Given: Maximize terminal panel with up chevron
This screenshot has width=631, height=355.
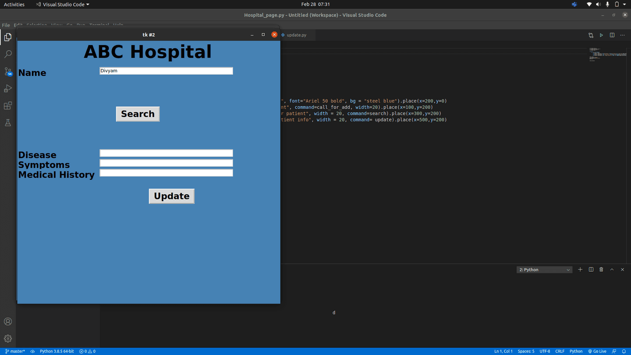Looking at the screenshot, I should [612, 270].
